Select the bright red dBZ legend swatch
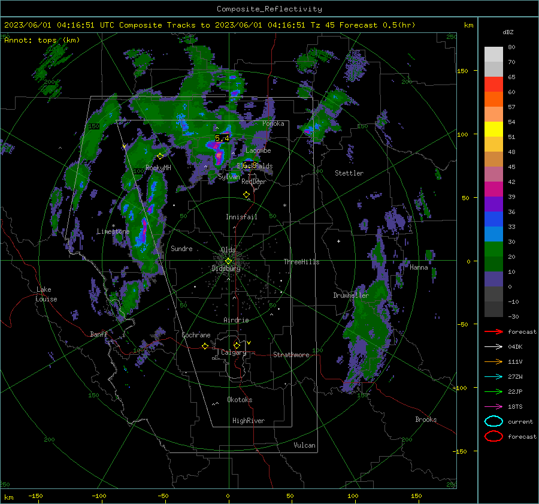 click(x=493, y=84)
